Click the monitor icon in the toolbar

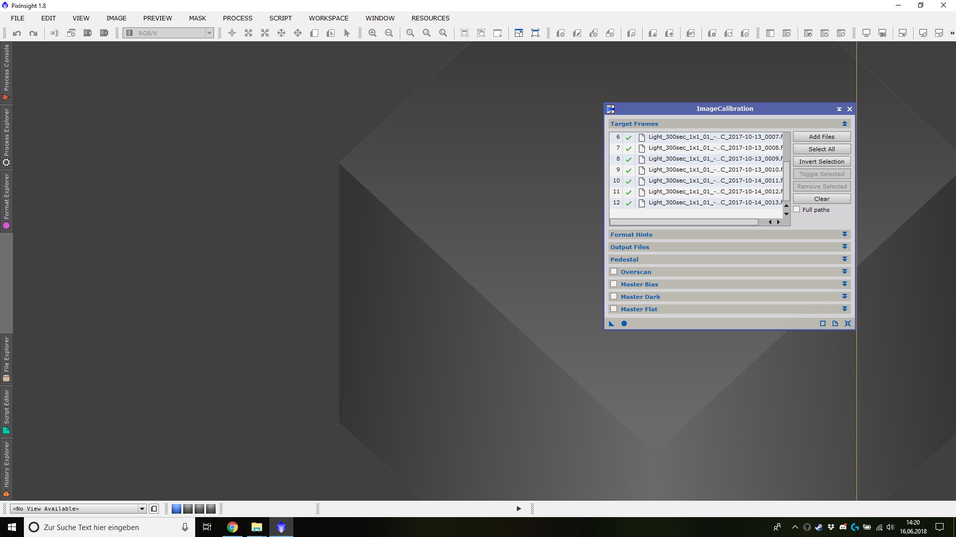(866, 33)
